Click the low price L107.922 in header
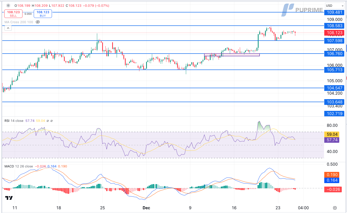 [56, 5]
